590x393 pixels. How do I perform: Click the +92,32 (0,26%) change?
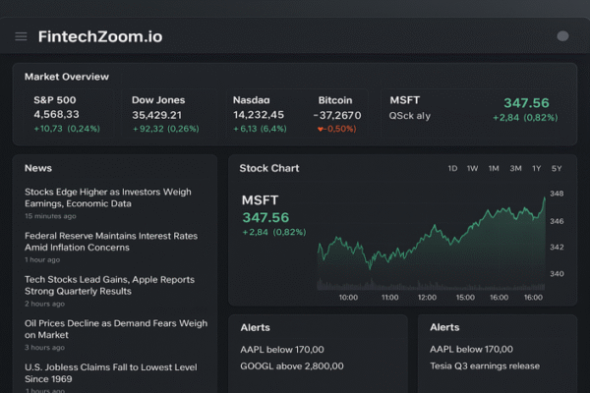[x=166, y=129]
